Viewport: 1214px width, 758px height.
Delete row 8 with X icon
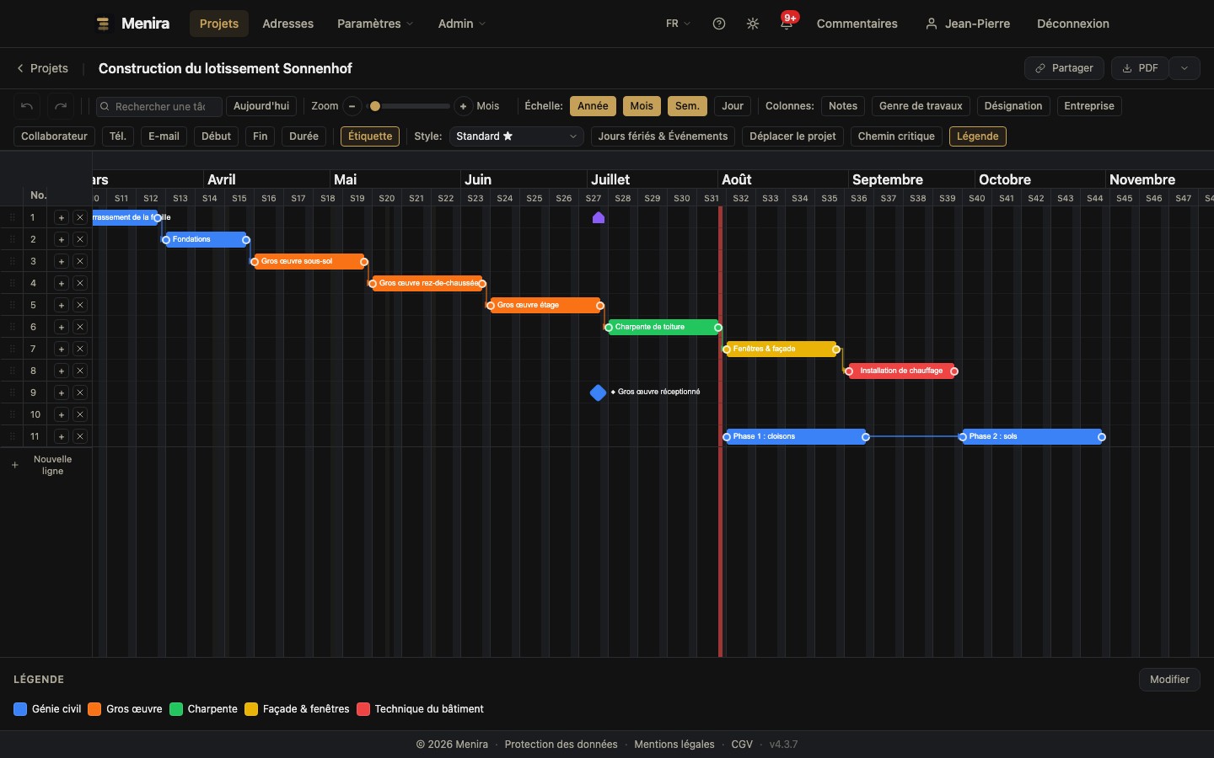point(80,371)
